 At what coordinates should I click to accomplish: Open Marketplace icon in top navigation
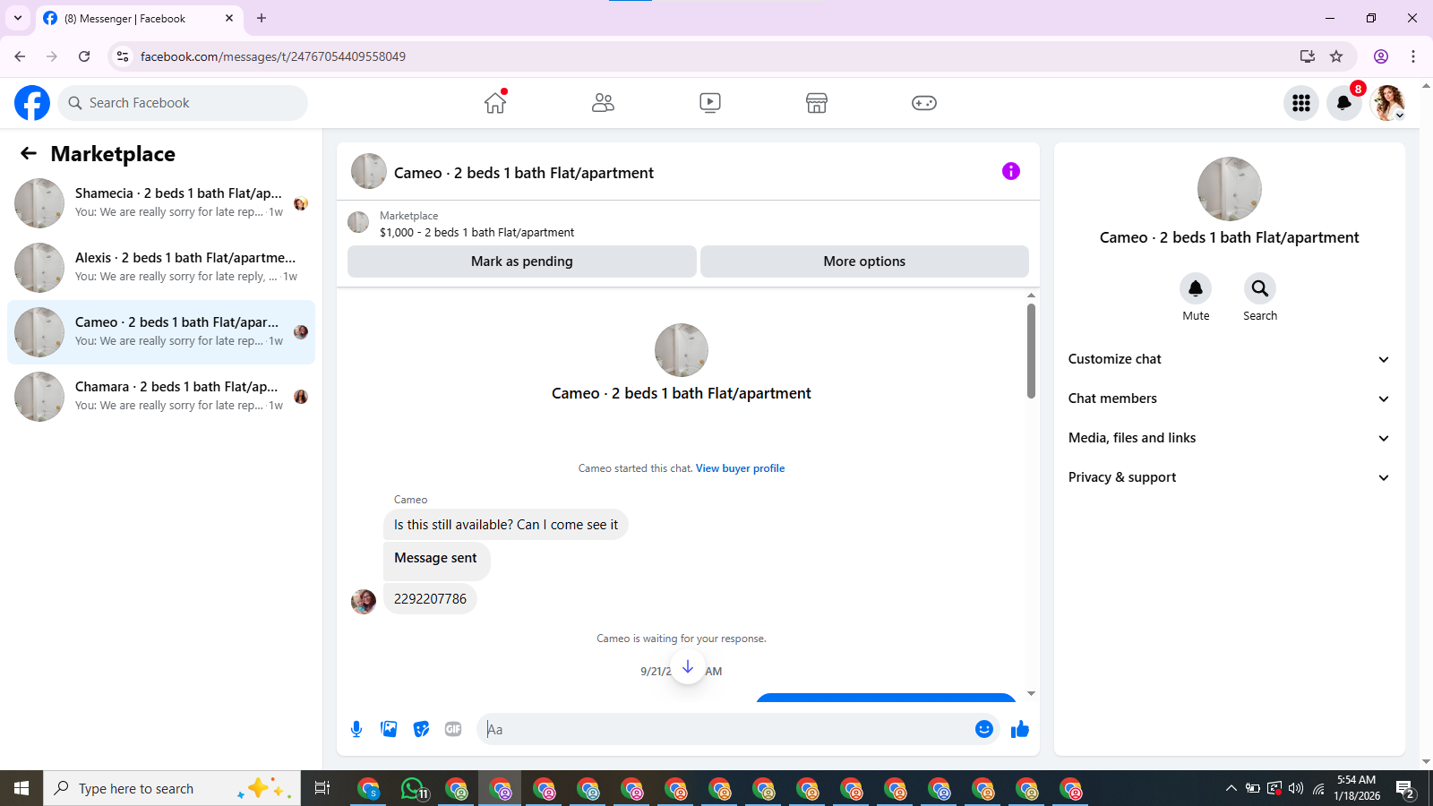tap(817, 103)
